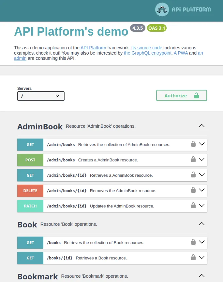Click the POST method badge
Viewport: 223px width, 282px height.
point(30,160)
